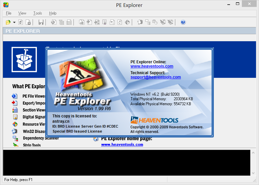Viewport: 259px width, 185px height.
Task: Open the Help menu
Action: tap(53, 13)
